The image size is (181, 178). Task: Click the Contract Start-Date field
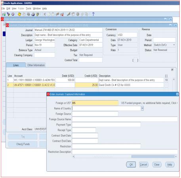coord(85,135)
